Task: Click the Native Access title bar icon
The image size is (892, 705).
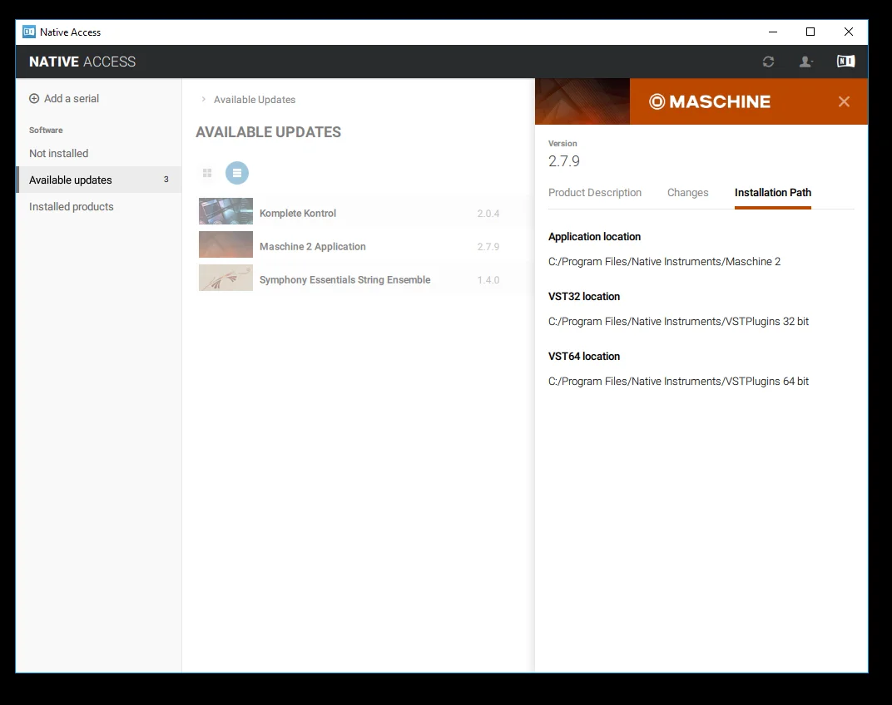Action: [29, 32]
